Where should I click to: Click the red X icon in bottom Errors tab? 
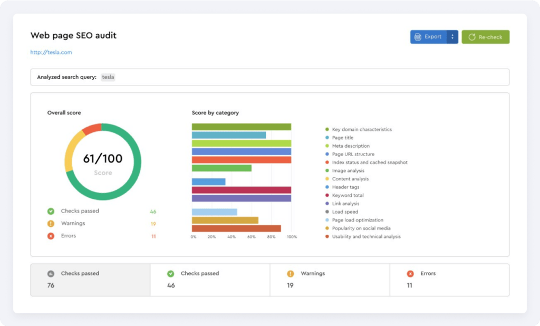click(x=410, y=274)
